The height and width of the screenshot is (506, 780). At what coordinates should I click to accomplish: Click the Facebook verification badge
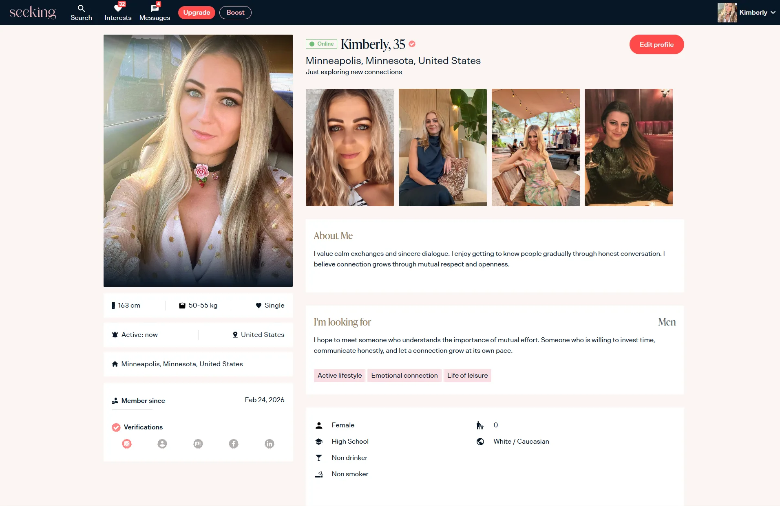tap(234, 444)
